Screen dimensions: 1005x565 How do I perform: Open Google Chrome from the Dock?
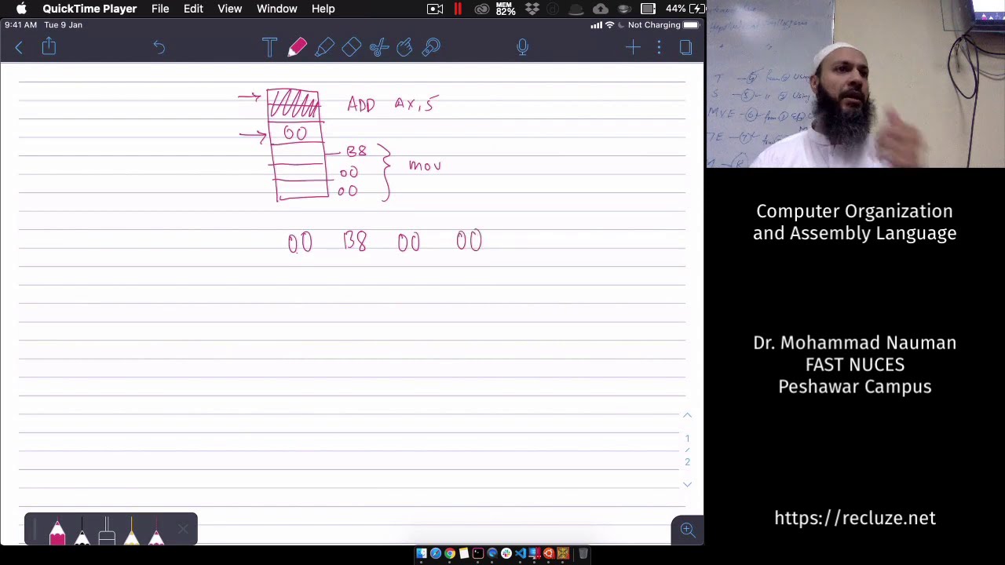[x=450, y=553]
